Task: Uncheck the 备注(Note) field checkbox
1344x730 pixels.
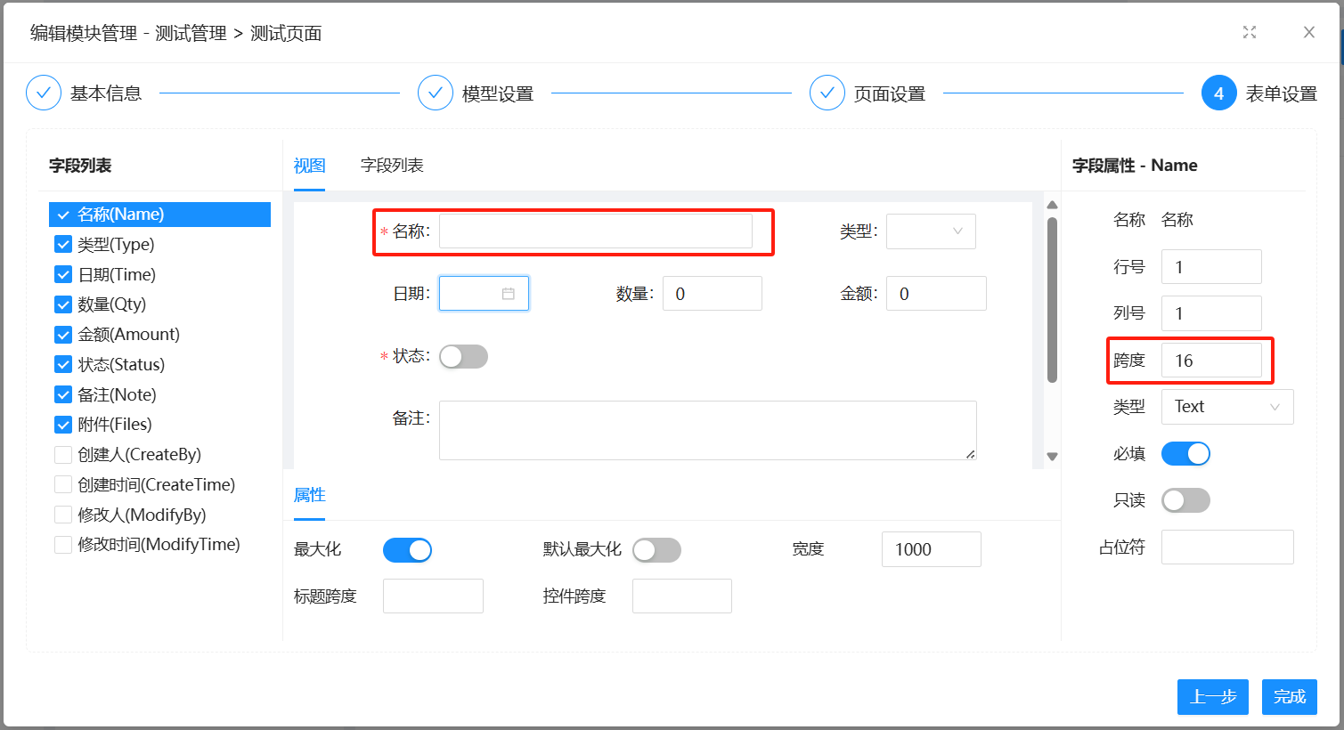Action: (x=63, y=394)
